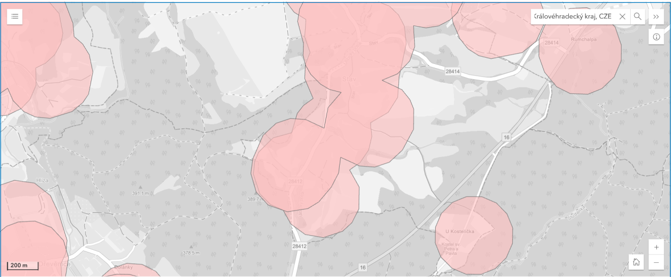Reset map to home extent
Screen dimensions: 671x277
[636, 262]
